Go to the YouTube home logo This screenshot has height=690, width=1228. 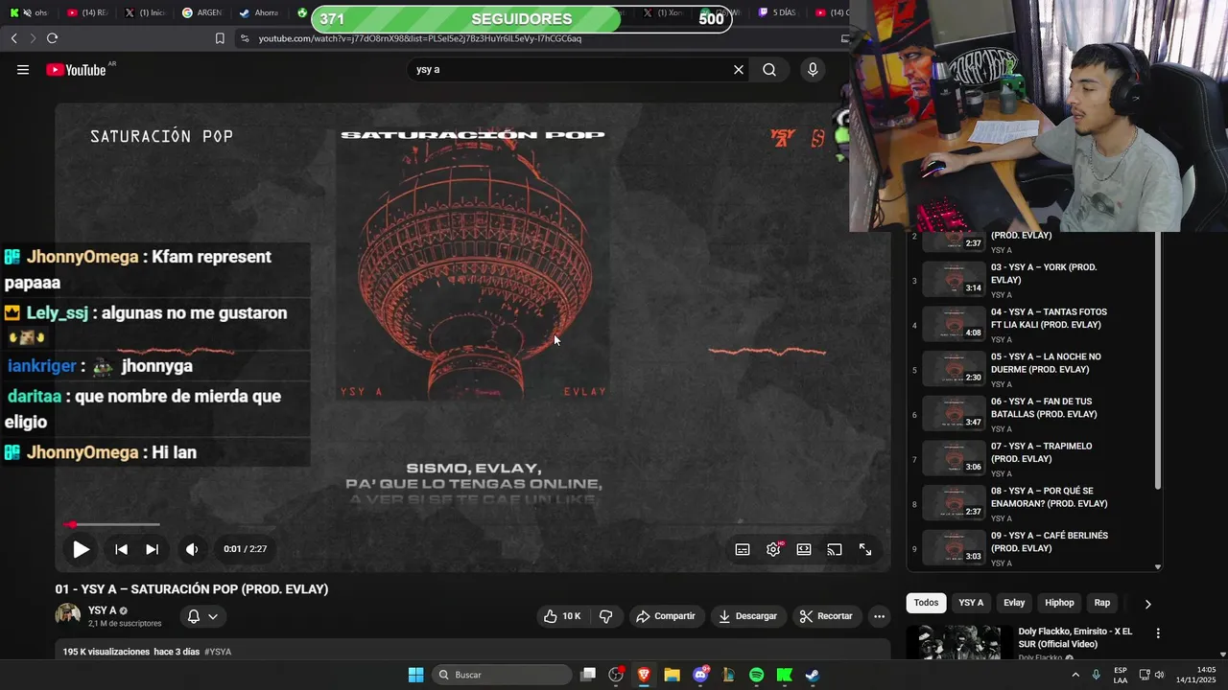point(76,70)
